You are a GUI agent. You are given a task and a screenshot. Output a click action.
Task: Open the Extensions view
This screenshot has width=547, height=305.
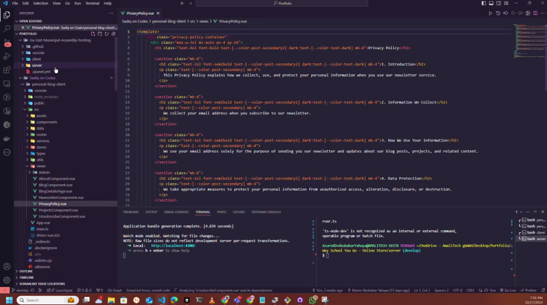pos(7,70)
